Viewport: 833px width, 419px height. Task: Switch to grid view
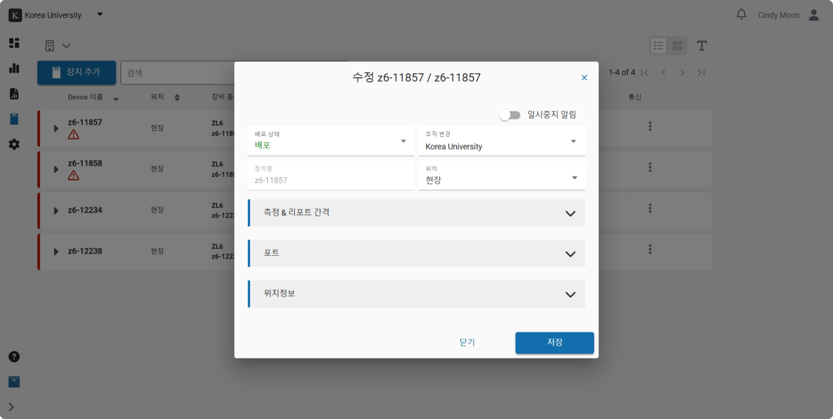[678, 46]
